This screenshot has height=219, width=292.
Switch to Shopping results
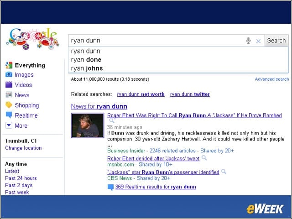[x=27, y=105]
